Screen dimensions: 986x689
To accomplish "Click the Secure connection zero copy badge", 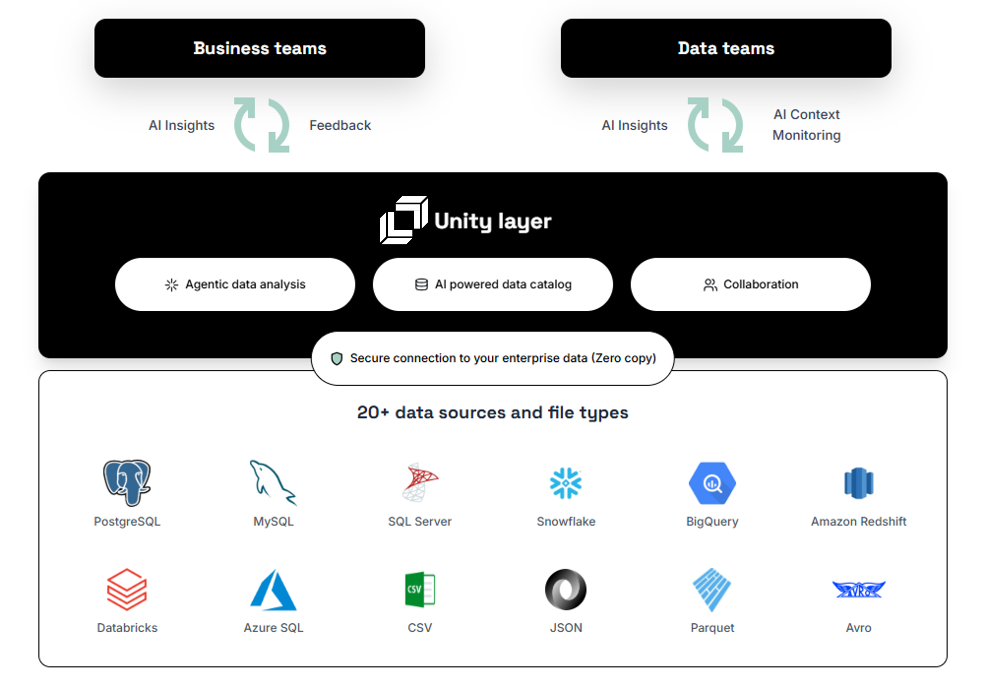I will 493,358.
